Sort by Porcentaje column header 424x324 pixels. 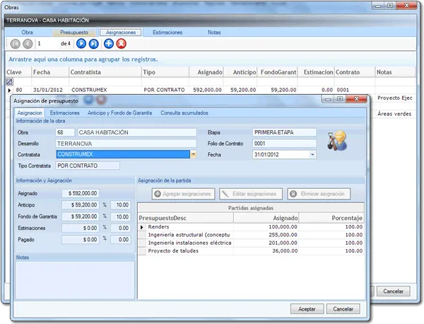coord(331,218)
